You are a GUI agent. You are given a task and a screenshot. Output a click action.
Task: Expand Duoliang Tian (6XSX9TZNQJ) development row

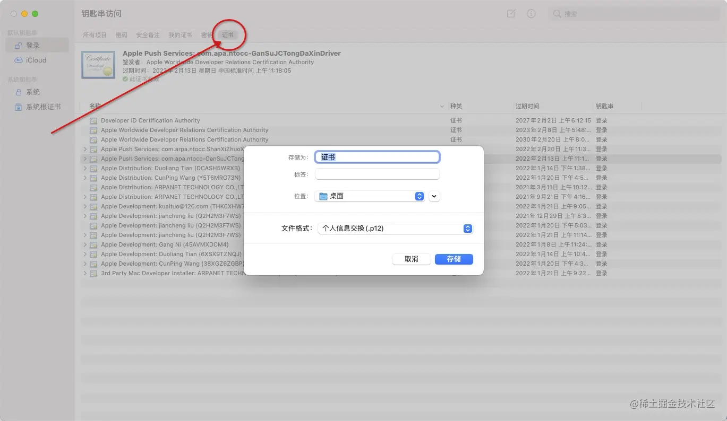(x=85, y=254)
